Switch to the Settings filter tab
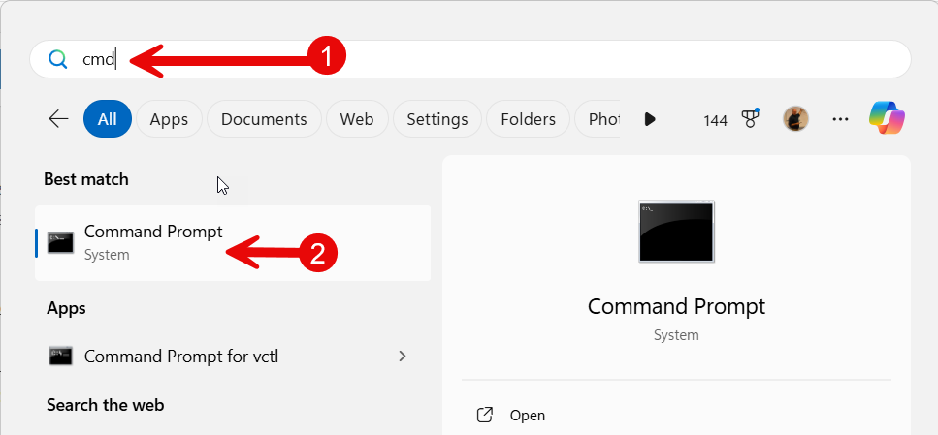The image size is (938, 435). click(x=437, y=119)
